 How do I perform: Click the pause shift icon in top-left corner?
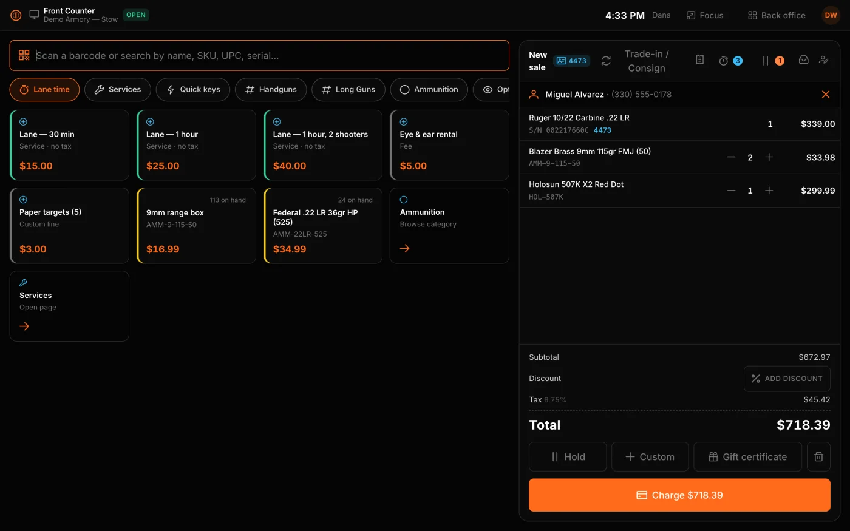[x=16, y=15]
